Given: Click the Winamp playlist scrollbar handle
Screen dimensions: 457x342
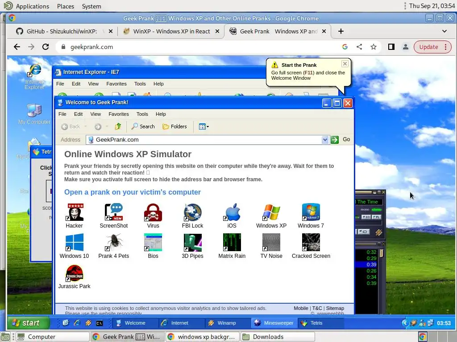Looking at the screenshot, I should [381, 253].
